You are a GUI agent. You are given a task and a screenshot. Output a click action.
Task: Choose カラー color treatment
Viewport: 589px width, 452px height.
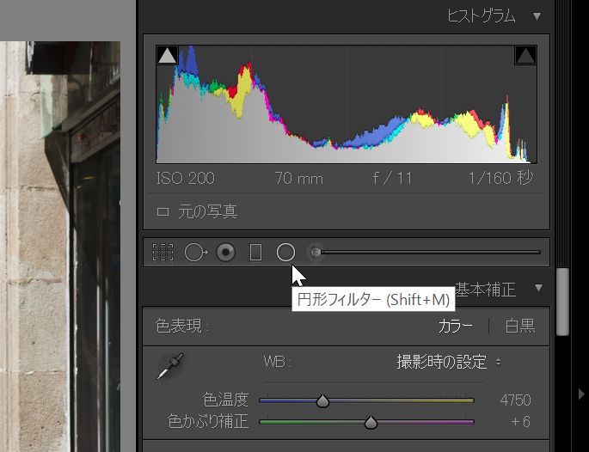coord(455,326)
